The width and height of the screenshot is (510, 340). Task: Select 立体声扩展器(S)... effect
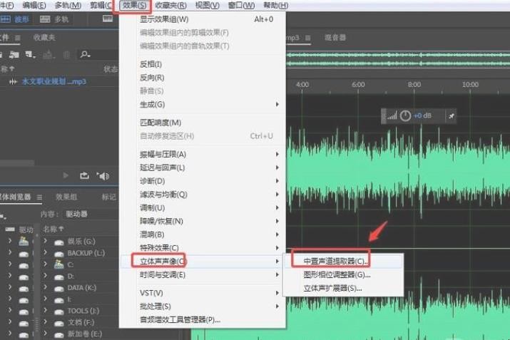tap(344, 288)
